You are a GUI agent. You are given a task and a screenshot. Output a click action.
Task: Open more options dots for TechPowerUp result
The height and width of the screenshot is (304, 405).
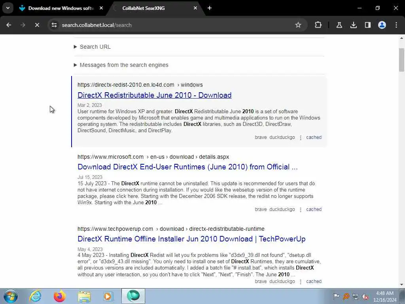301,281
